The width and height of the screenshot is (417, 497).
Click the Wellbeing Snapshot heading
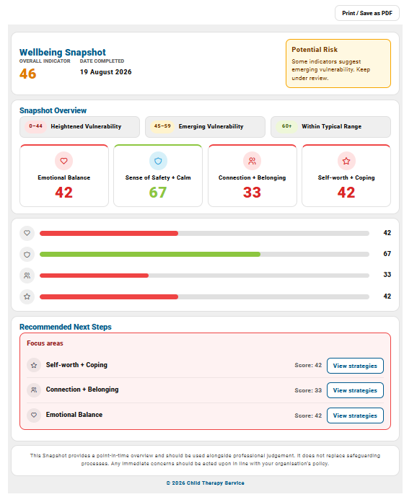click(x=63, y=52)
